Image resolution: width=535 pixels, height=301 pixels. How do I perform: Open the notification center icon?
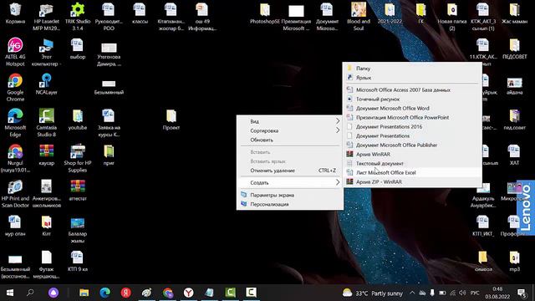[522, 293]
